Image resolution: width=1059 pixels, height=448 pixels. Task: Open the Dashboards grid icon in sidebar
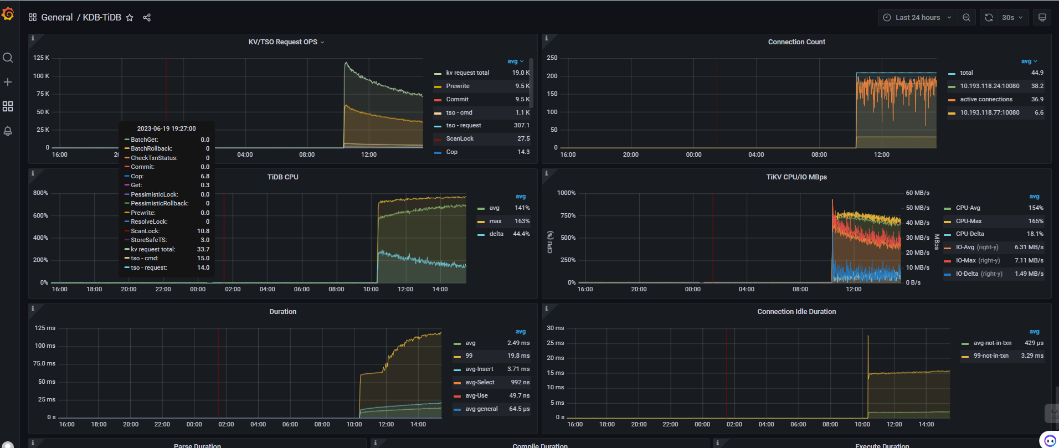8,106
